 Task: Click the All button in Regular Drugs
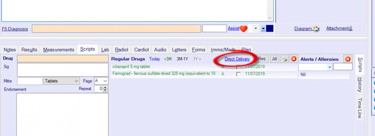coord(275,59)
